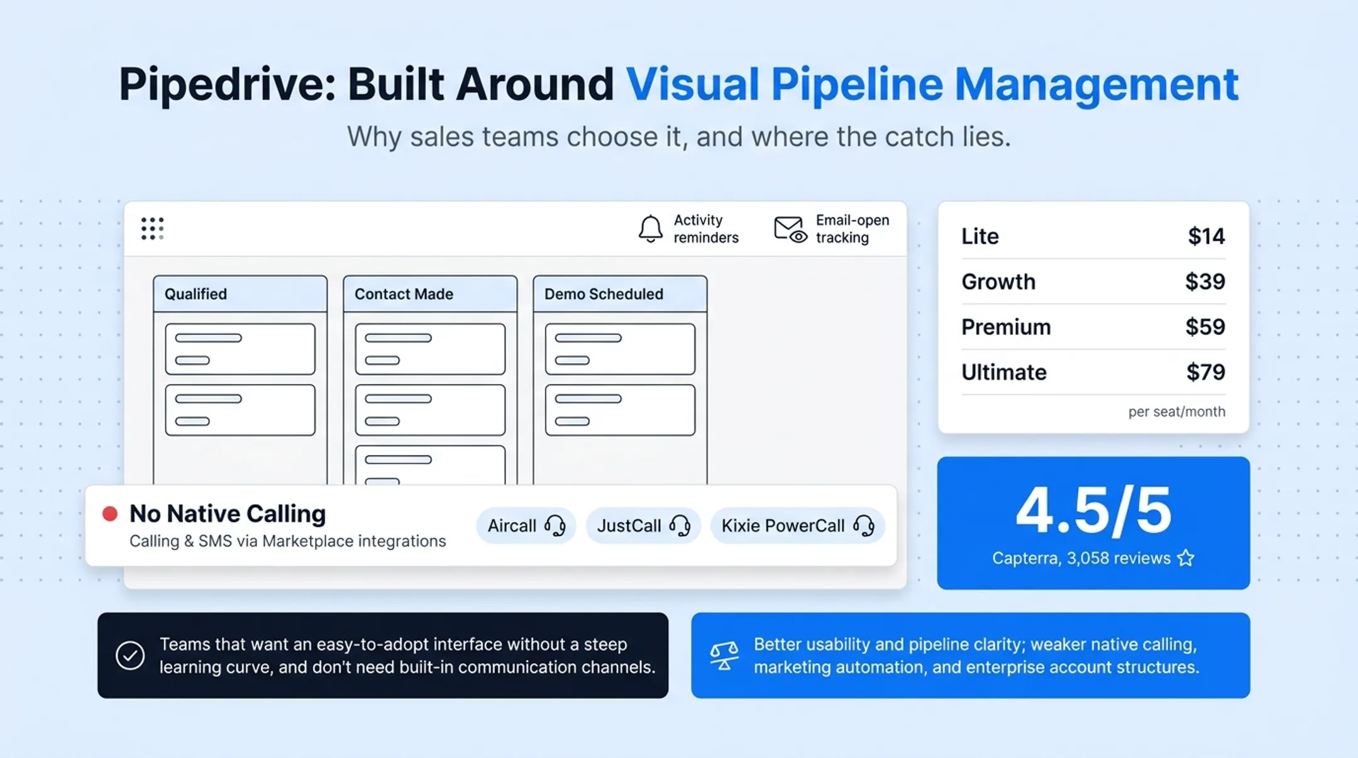Open the dotted grid apps icon

pos(153,229)
